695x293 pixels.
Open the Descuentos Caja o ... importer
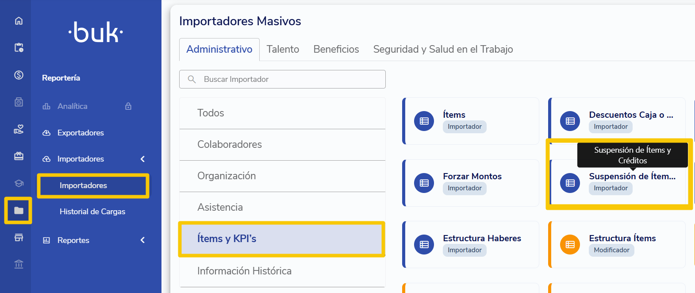click(631, 115)
